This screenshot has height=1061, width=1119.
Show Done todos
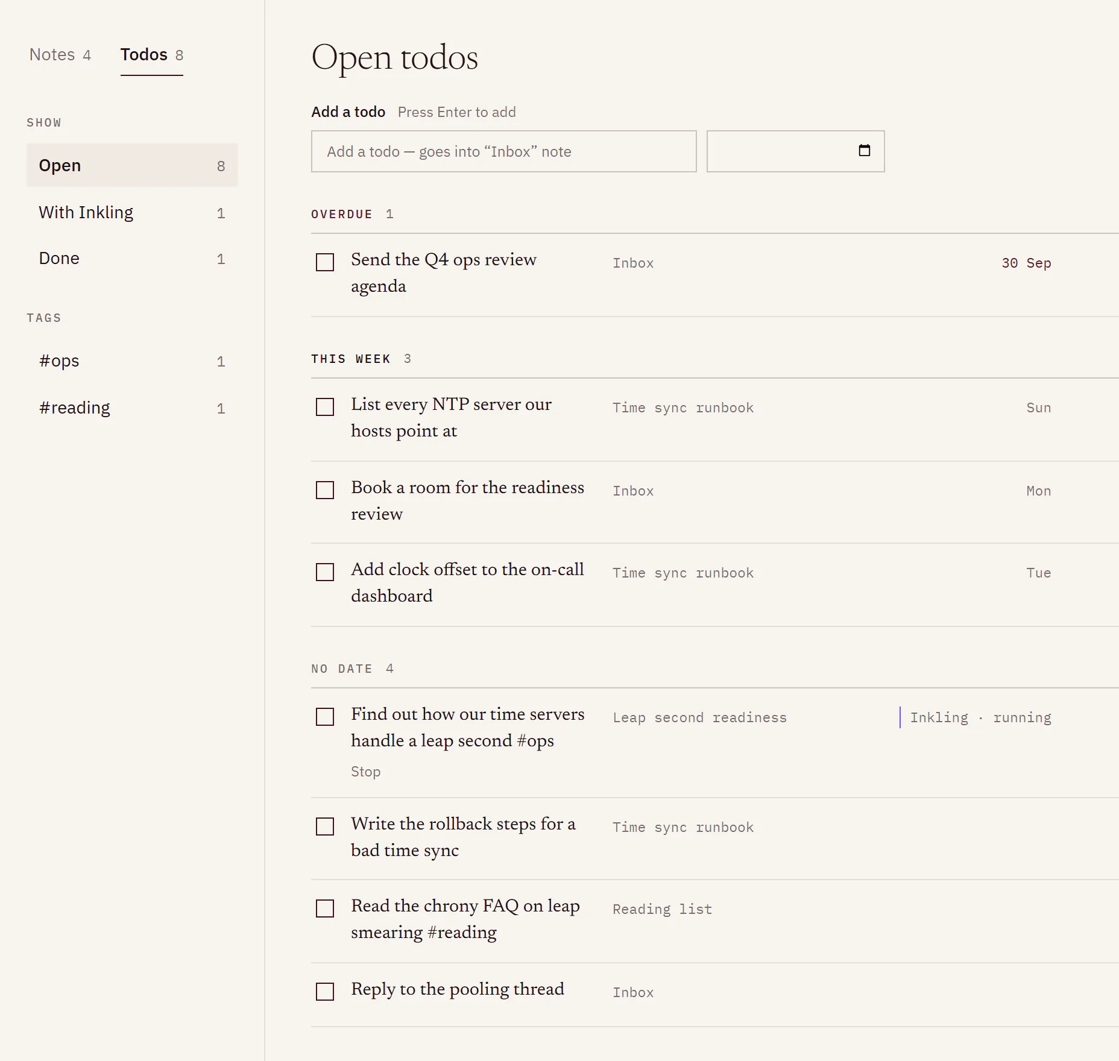(132, 258)
